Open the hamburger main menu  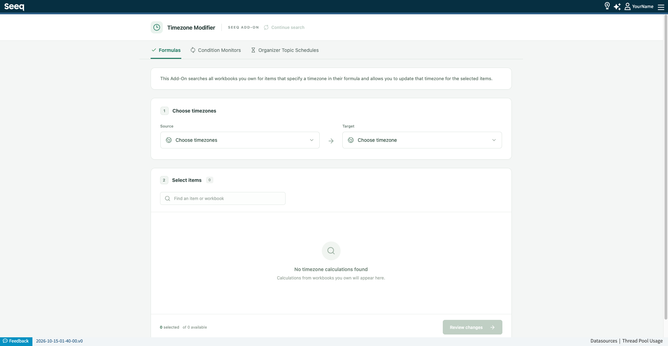(661, 7)
